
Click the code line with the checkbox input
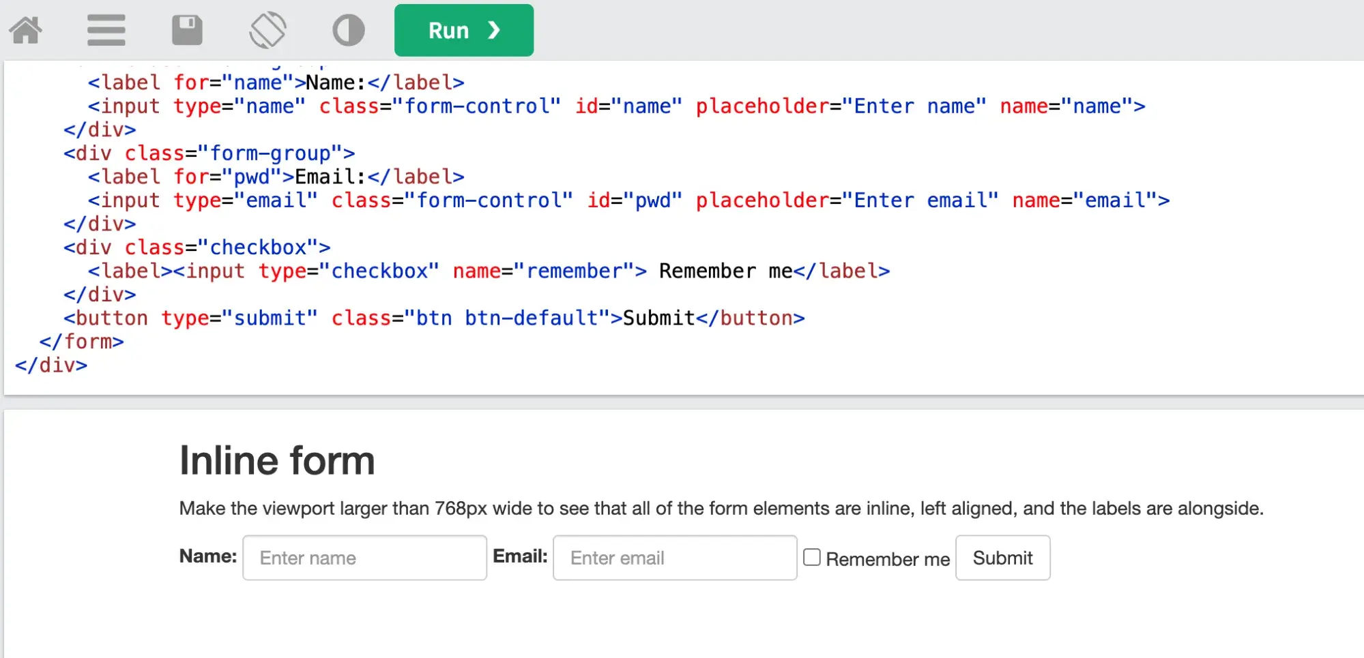(x=488, y=271)
